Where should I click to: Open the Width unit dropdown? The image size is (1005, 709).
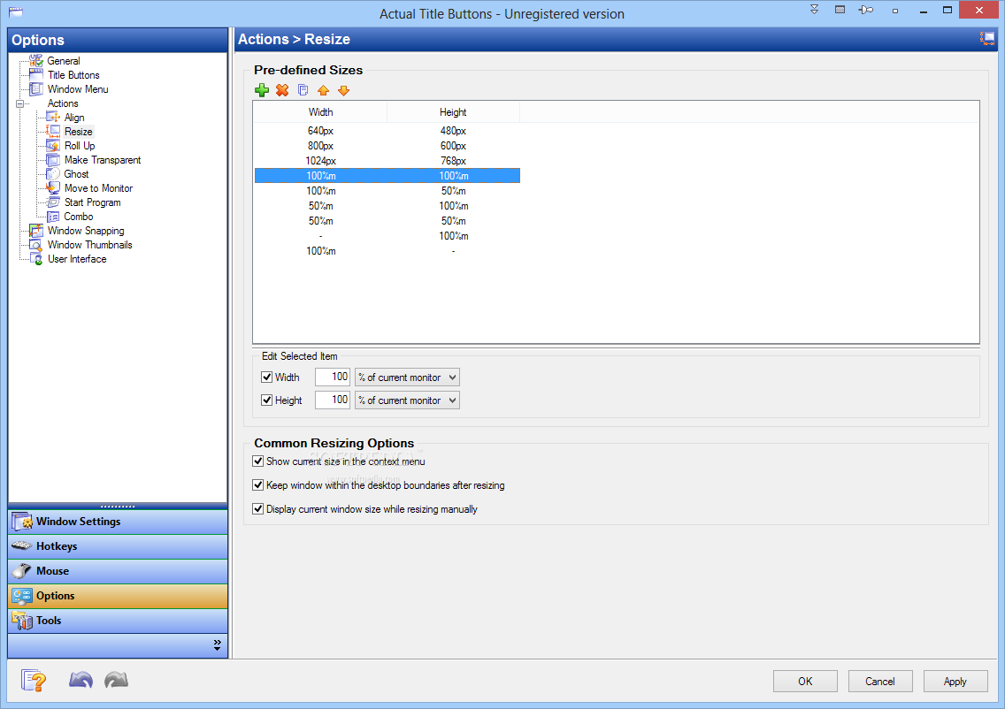[x=407, y=377]
